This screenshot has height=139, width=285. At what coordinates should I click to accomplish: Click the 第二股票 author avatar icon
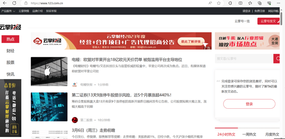coord(75,120)
